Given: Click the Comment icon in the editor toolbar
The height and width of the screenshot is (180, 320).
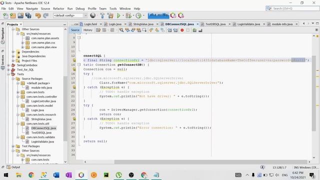Looking at the screenshot, I should [x=194, y=30].
